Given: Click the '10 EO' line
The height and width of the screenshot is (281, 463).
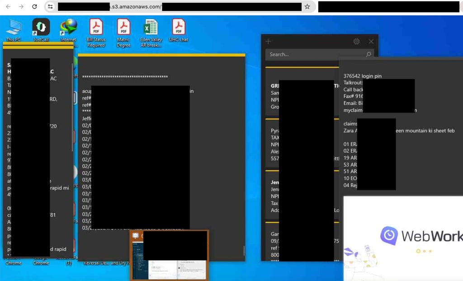Looking at the screenshot, I should tap(350, 178).
